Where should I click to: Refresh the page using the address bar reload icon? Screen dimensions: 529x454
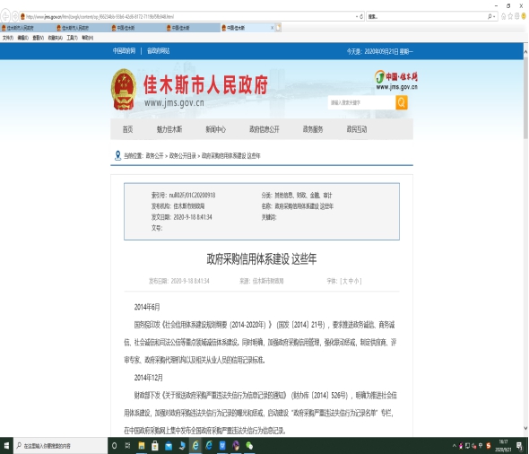361,16
